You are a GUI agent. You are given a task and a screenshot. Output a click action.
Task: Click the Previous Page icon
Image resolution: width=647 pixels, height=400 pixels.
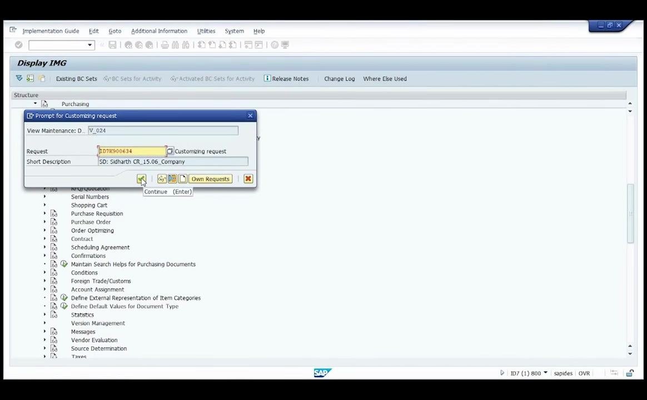tap(212, 45)
